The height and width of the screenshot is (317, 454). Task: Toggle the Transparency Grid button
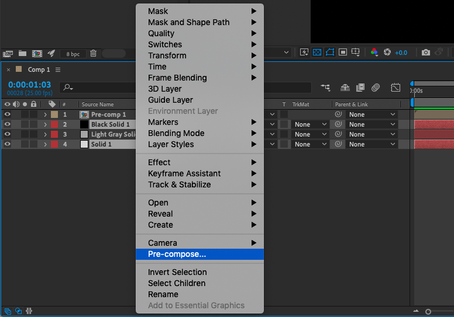pos(317,53)
